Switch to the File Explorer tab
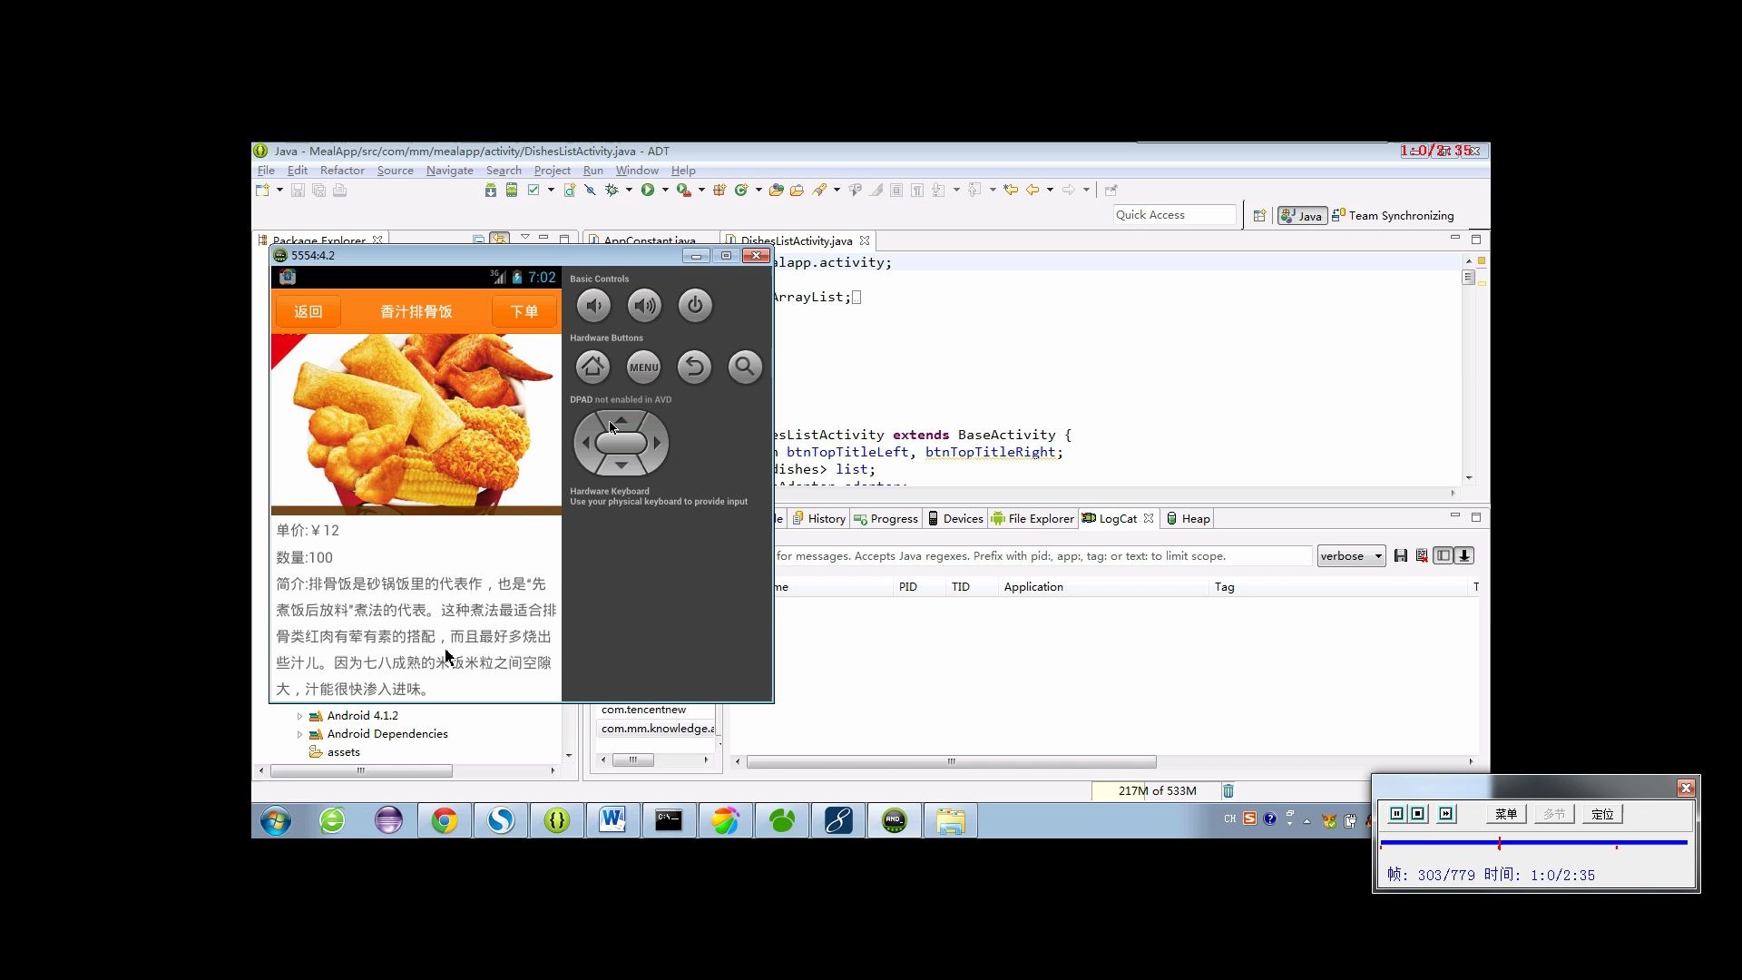1742x980 pixels. coord(1032,519)
